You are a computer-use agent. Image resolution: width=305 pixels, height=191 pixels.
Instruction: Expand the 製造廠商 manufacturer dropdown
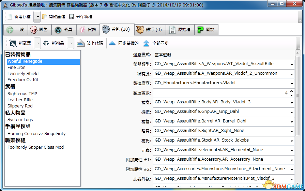pos(292,84)
